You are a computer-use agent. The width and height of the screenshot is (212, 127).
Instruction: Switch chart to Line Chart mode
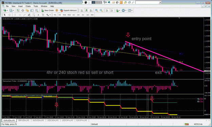[x=91, y=10]
